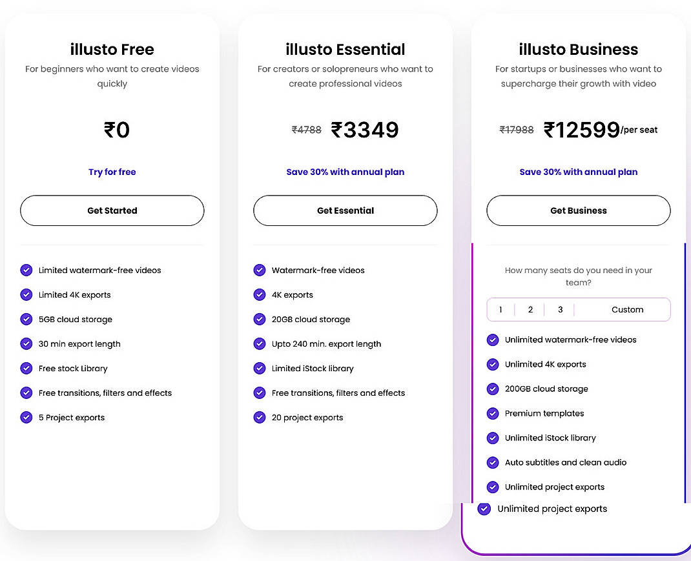Select 2 seats in the seat picker
This screenshot has width=691, height=561.
pyautogui.click(x=530, y=309)
